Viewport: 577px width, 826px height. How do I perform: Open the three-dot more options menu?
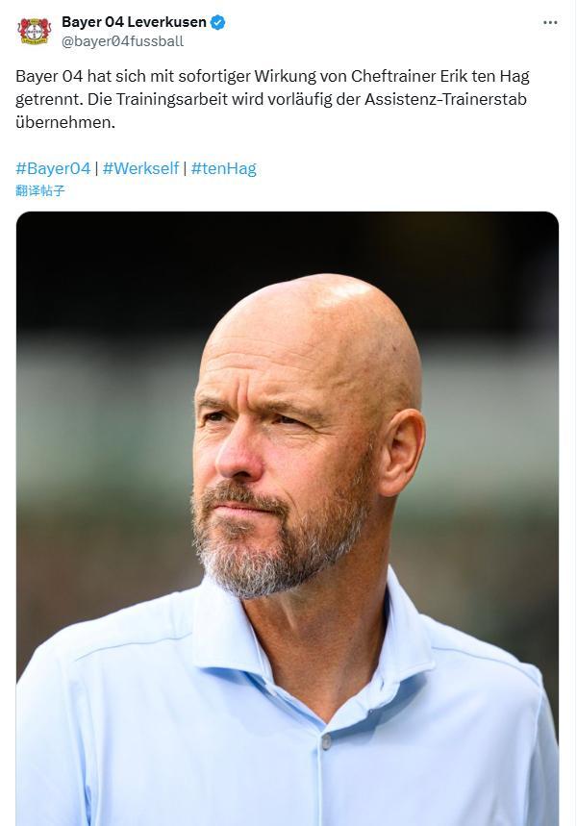coord(550,23)
